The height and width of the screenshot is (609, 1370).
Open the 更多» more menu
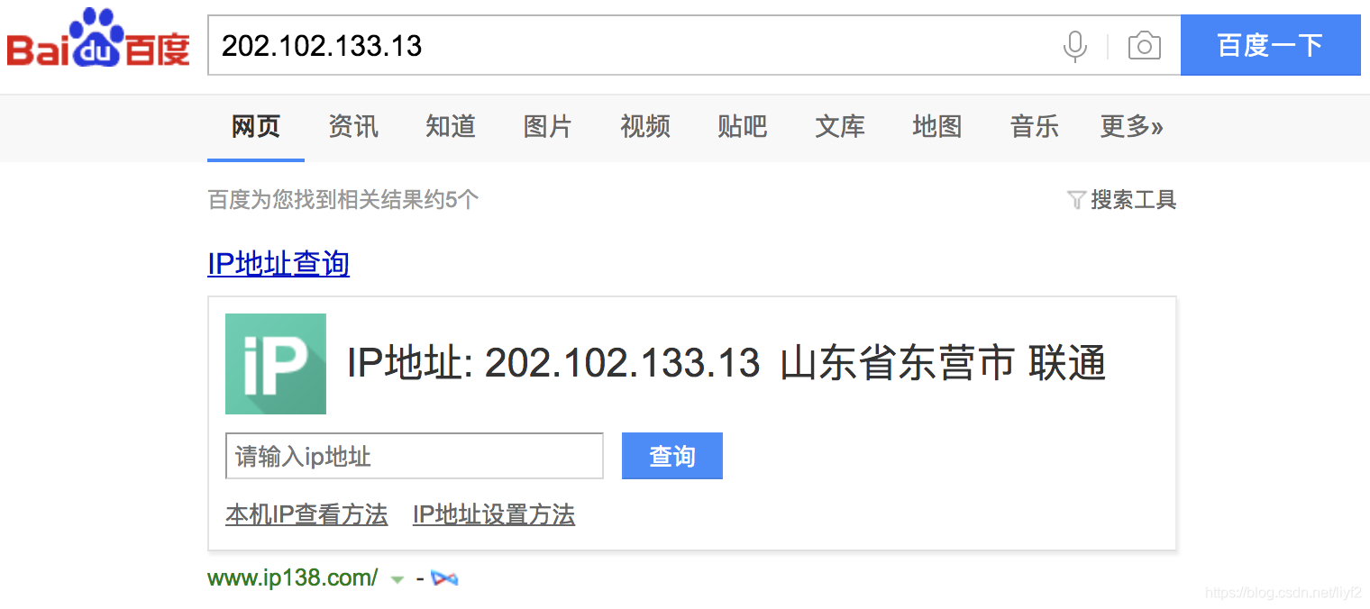(x=1131, y=127)
